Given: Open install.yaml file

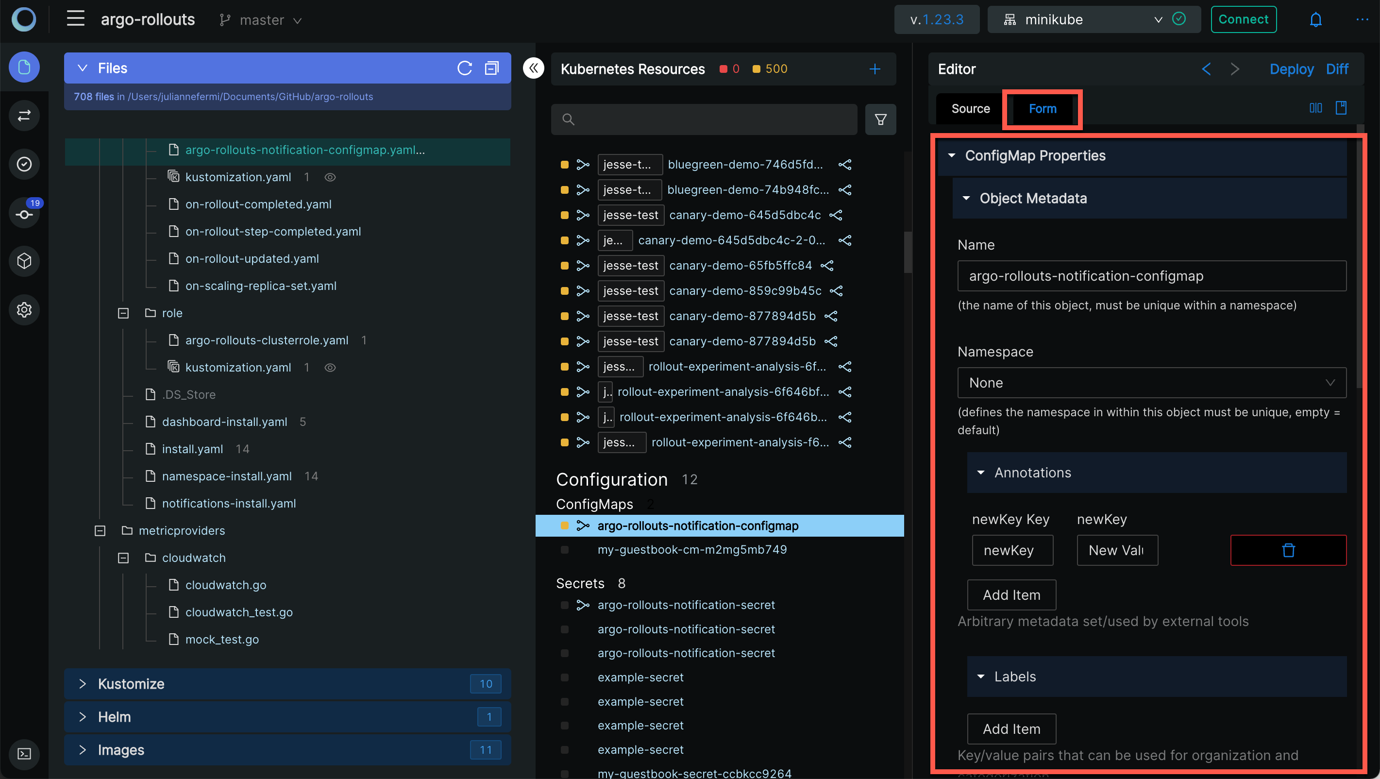Looking at the screenshot, I should coord(192,449).
